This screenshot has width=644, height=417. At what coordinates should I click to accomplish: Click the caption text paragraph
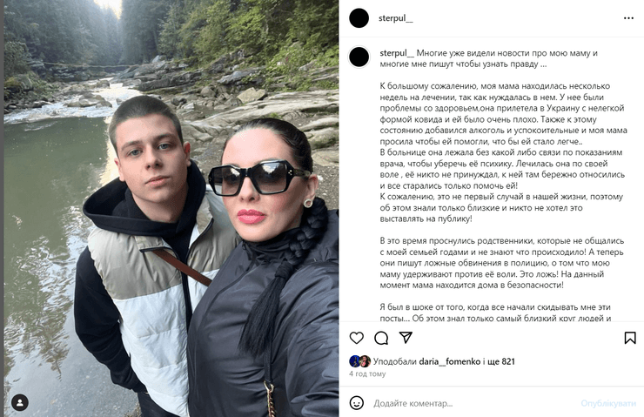tap(502, 185)
